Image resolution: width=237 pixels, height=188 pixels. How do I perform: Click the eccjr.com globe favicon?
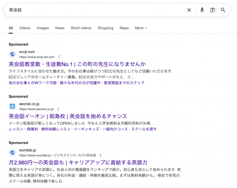pyautogui.click(x=12, y=54)
